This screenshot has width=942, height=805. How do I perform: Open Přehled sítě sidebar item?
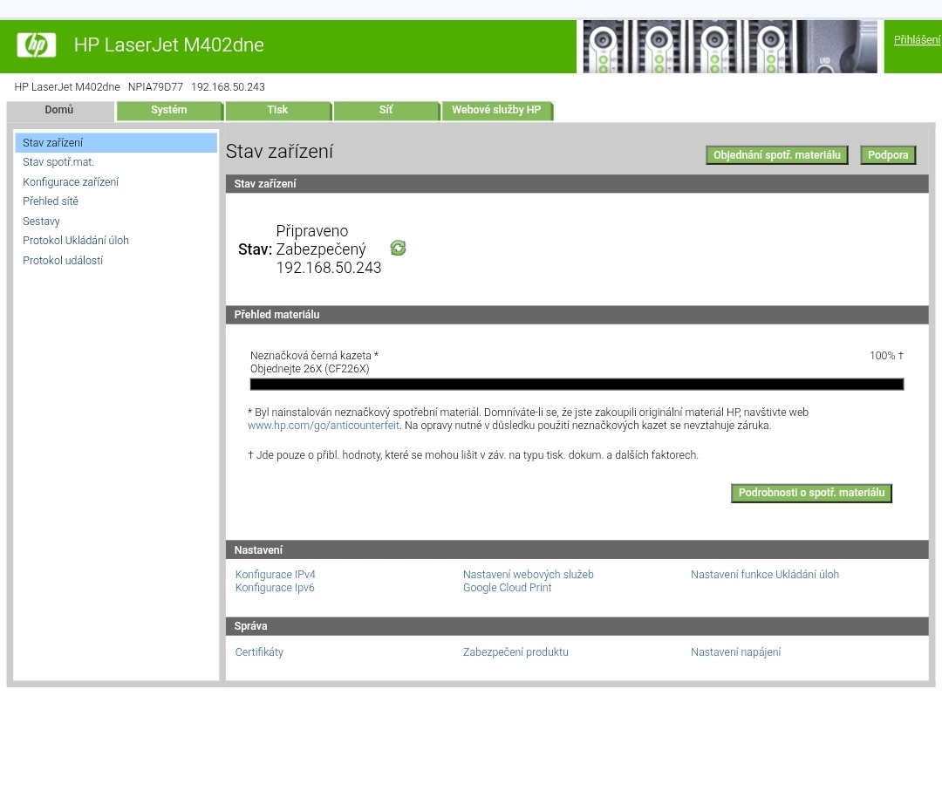tap(51, 201)
